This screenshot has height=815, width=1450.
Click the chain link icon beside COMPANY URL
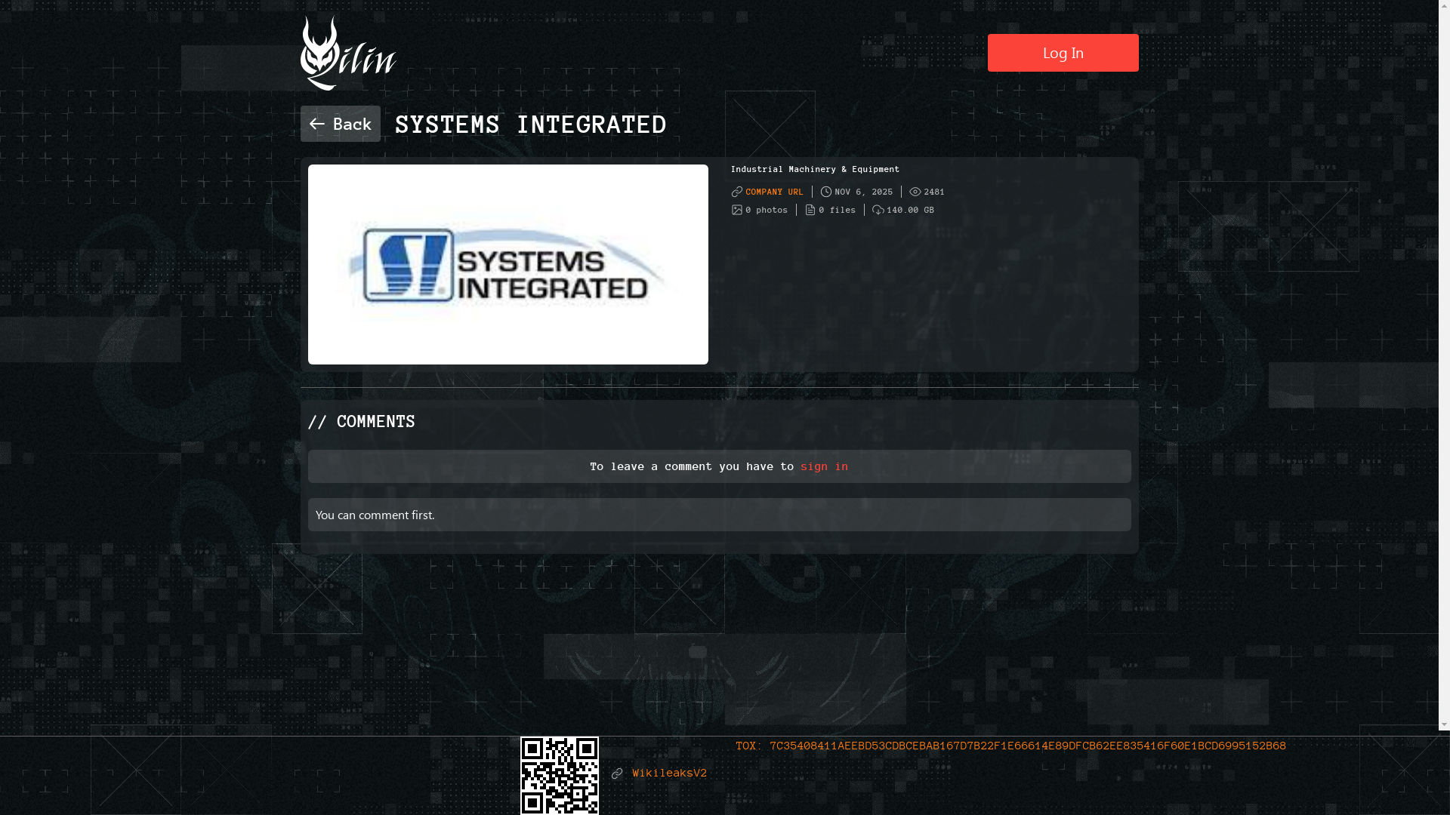coord(737,192)
